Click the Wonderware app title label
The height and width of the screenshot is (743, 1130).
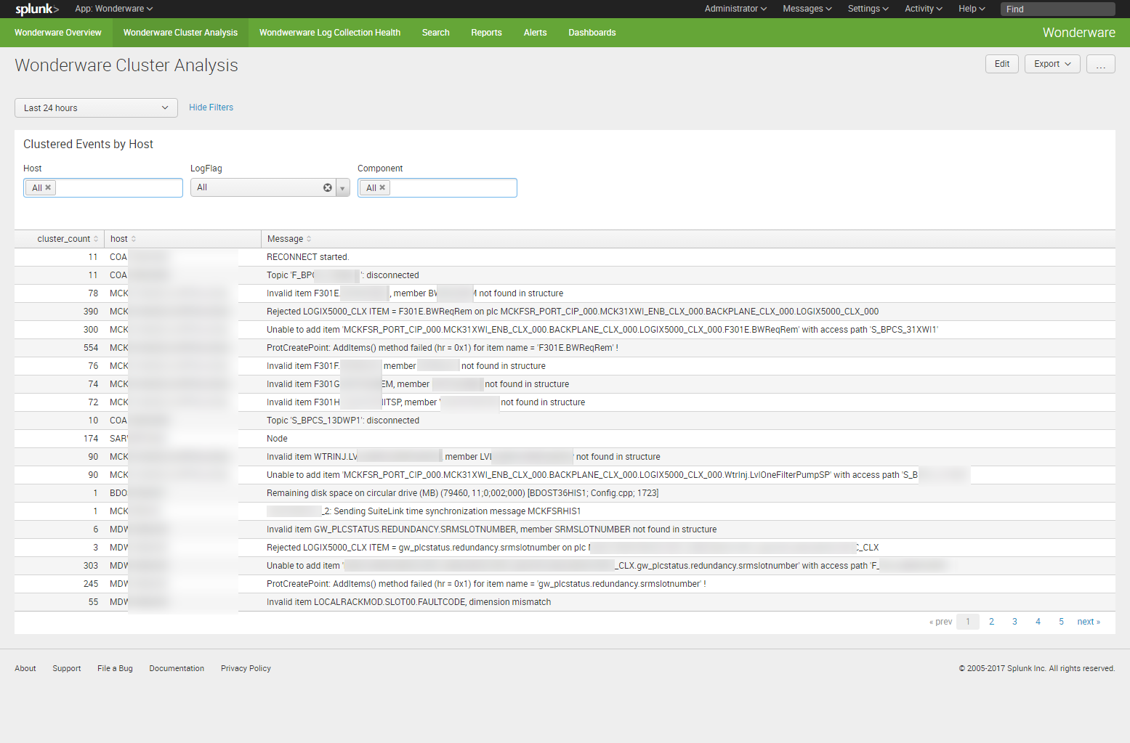1078,33
